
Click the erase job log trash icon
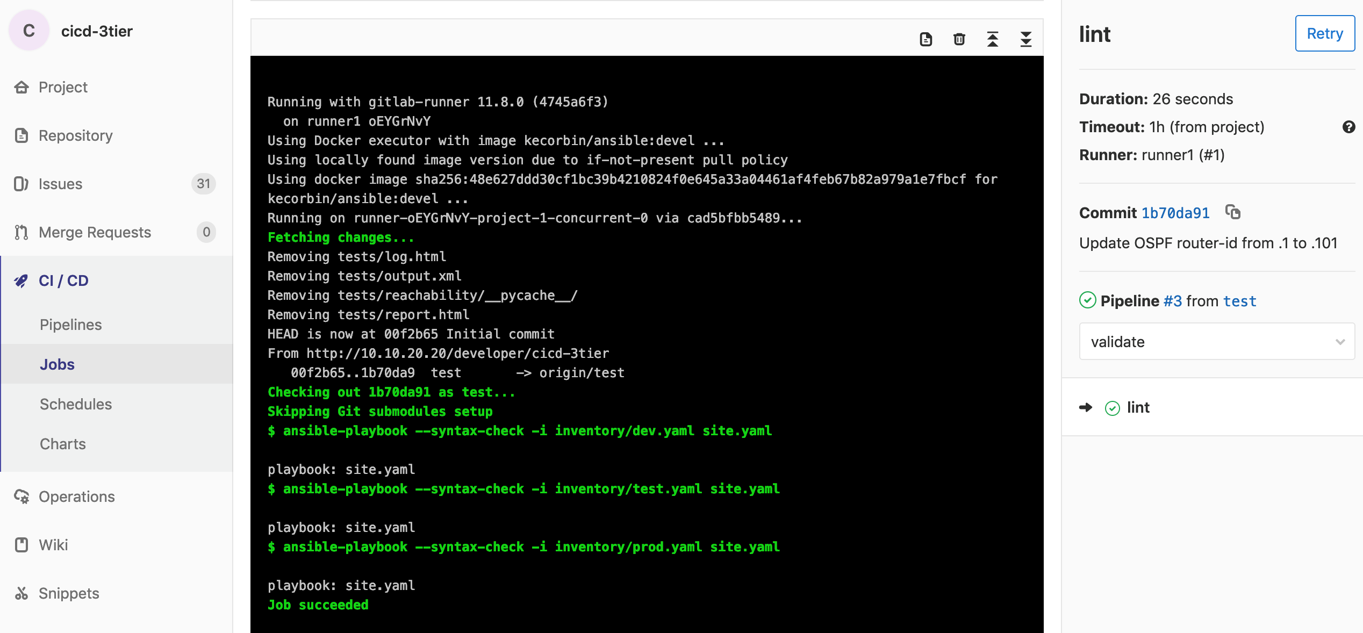pyautogui.click(x=959, y=39)
